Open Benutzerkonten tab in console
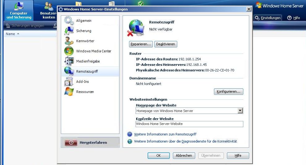The image size is (306, 165). 48,10
